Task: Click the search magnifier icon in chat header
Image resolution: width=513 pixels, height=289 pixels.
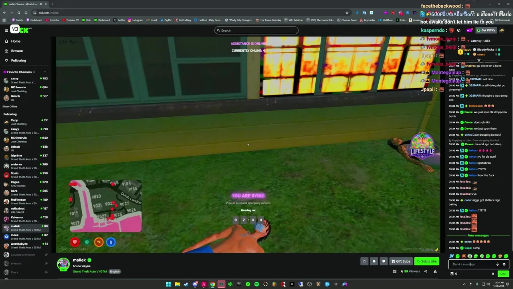Action: tap(458, 31)
